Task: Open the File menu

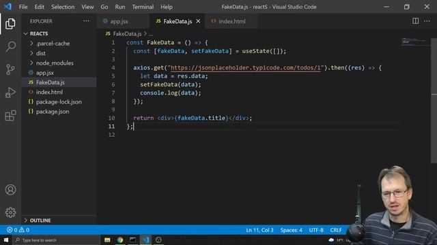Action: 23,7
